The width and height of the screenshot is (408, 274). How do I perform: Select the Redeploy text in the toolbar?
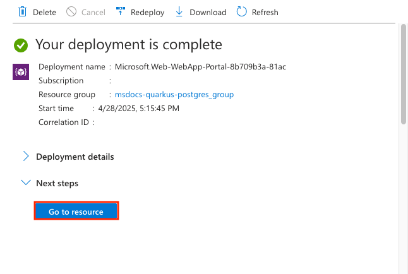pos(148,12)
